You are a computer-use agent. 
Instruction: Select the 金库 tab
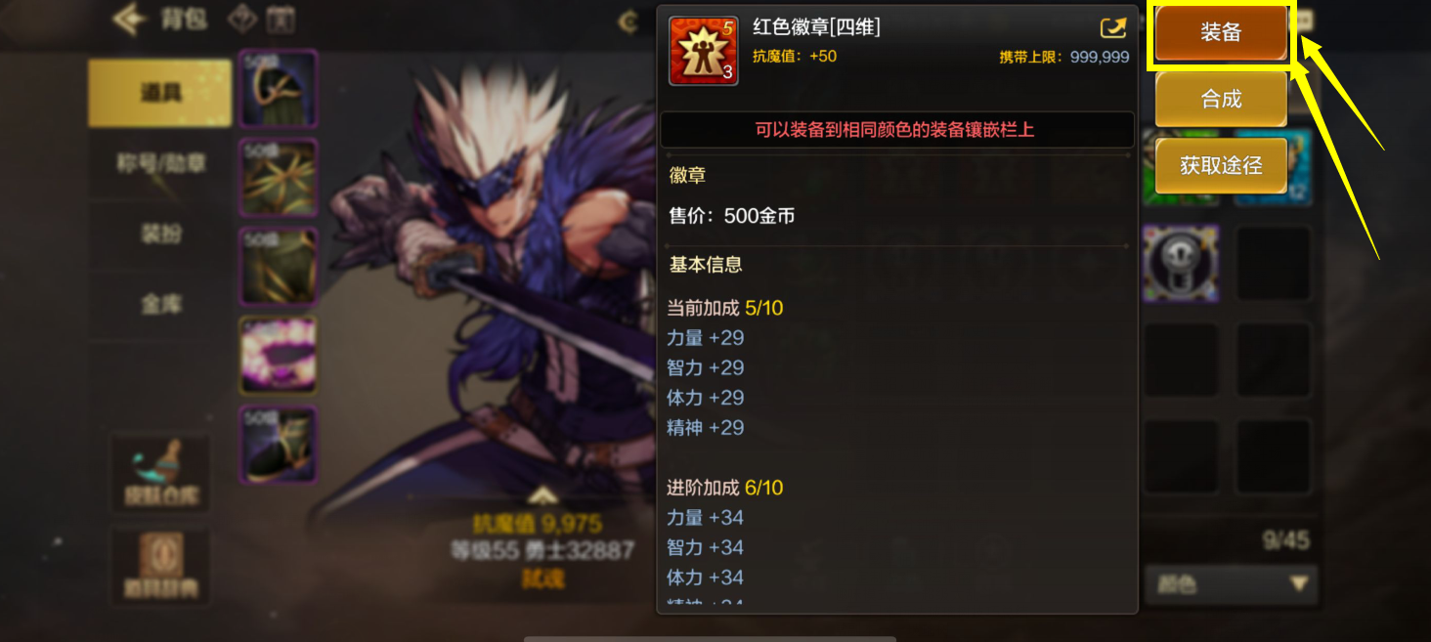tap(160, 305)
